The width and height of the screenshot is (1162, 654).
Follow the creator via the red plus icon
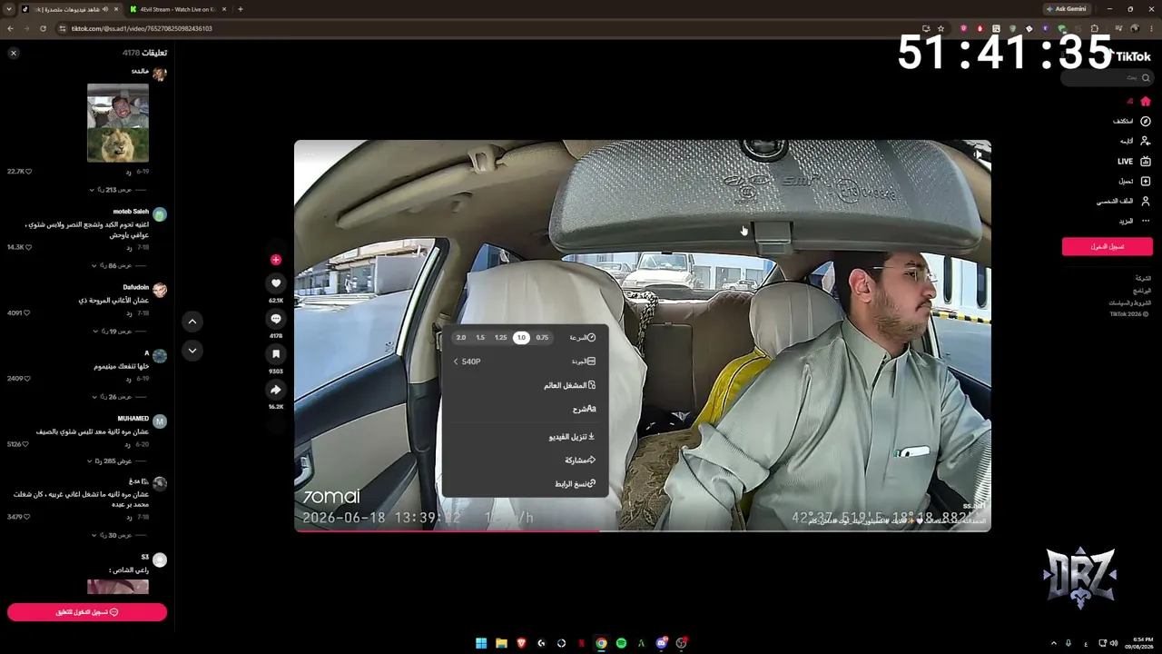(276, 260)
